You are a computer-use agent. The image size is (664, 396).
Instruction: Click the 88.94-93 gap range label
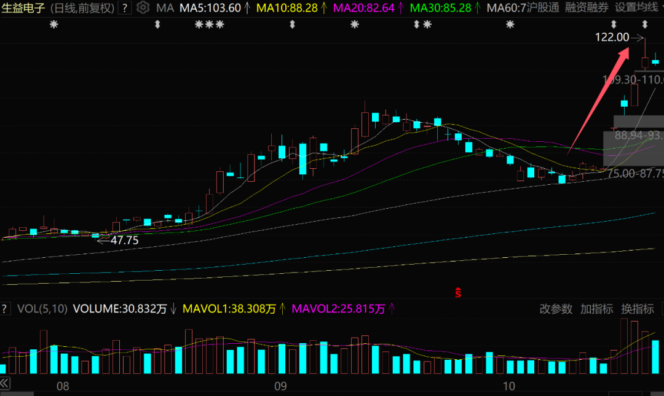(639, 136)
